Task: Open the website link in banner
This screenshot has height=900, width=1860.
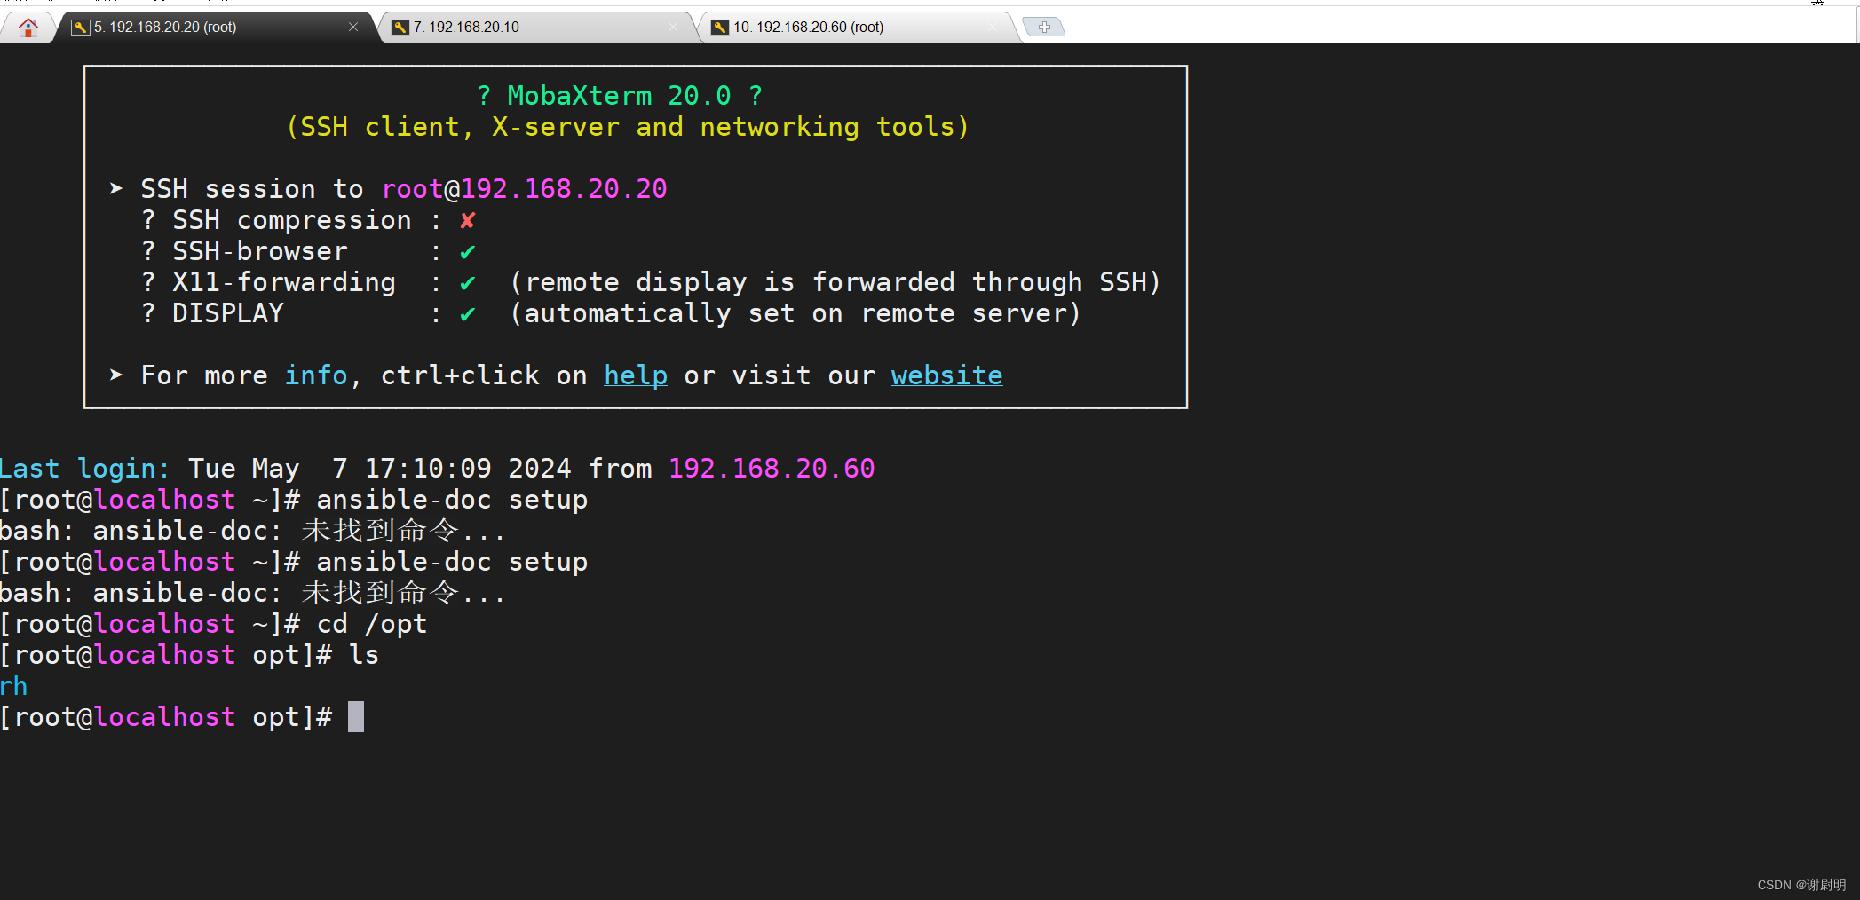Action: tap(946, 375)
